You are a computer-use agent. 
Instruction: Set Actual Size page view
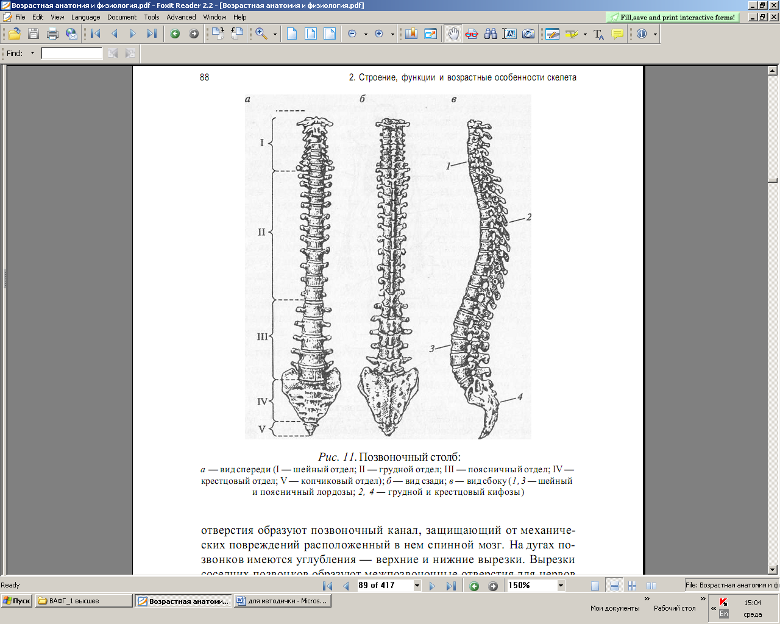pyautogui.click(x=292, y=34)
